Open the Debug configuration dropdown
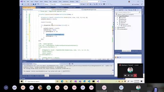Screen dimensions: 164x92 [47, 4]
